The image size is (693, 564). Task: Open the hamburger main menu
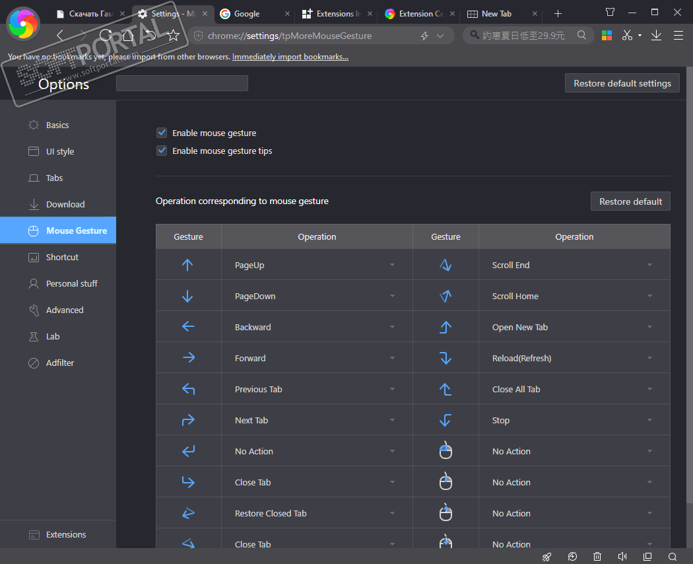(x=678, y=36)
